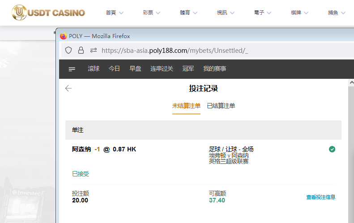Viewport: 354px width, 223px height.
Task: Click the scrollbar up arrow
Action: coord(351,82)
